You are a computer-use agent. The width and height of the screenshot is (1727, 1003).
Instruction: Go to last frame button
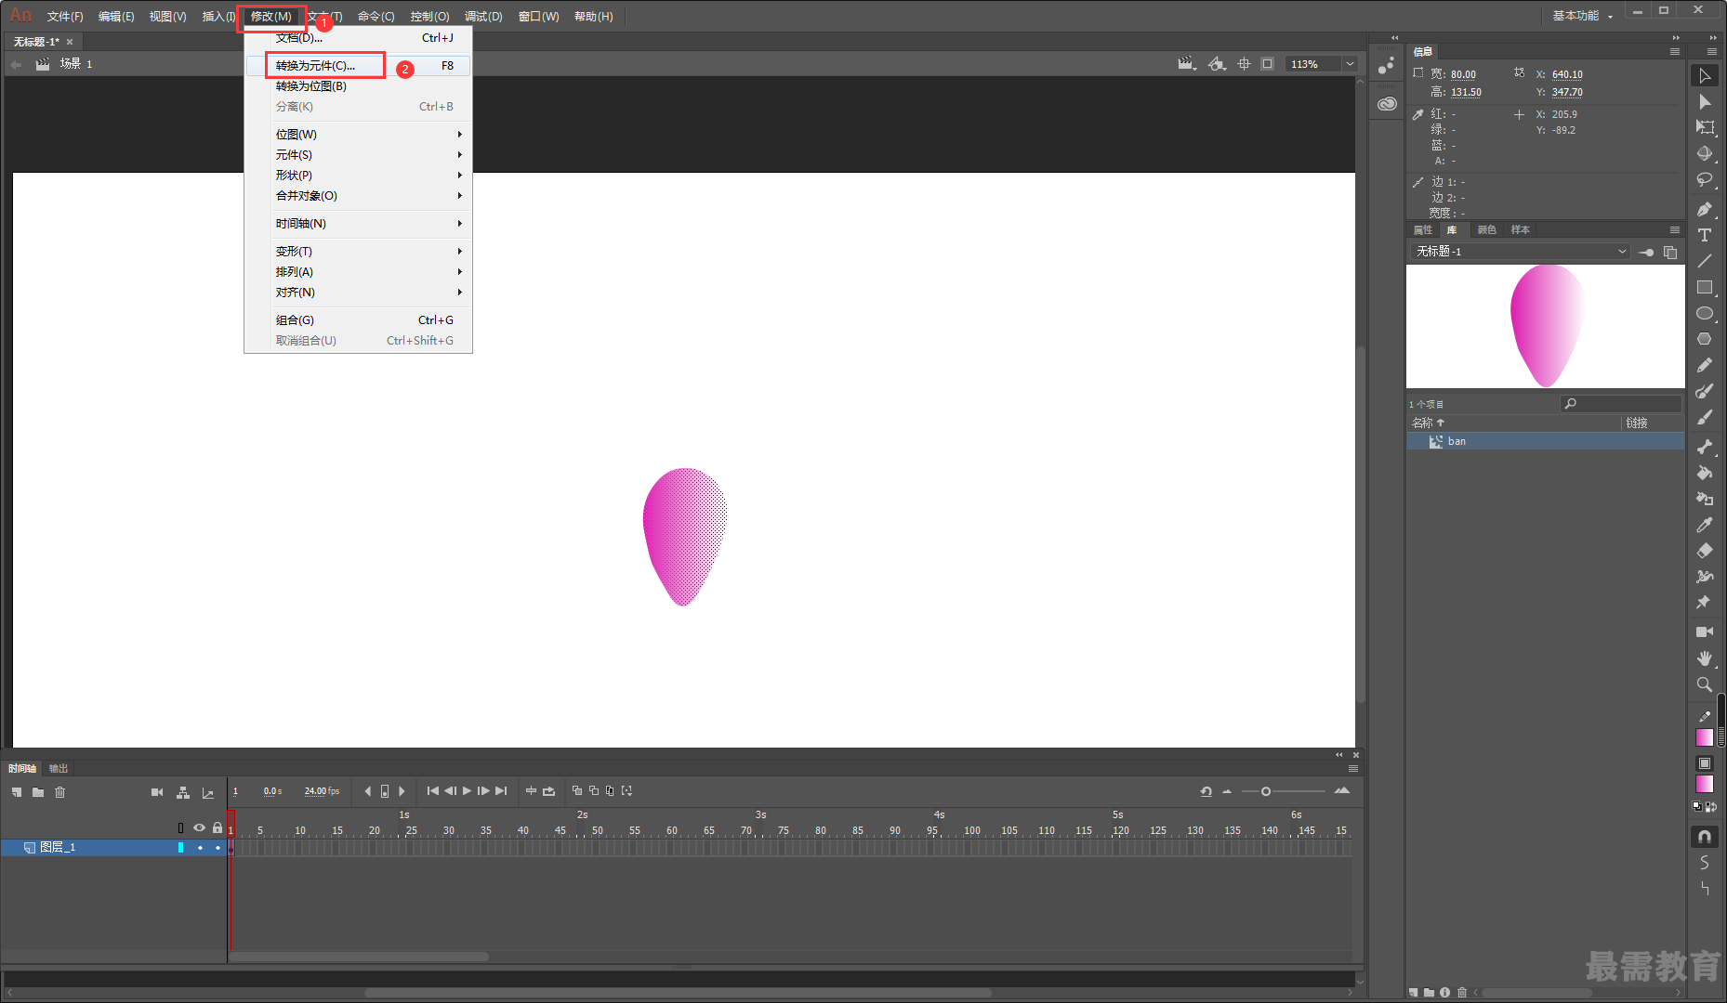(501, 791)
